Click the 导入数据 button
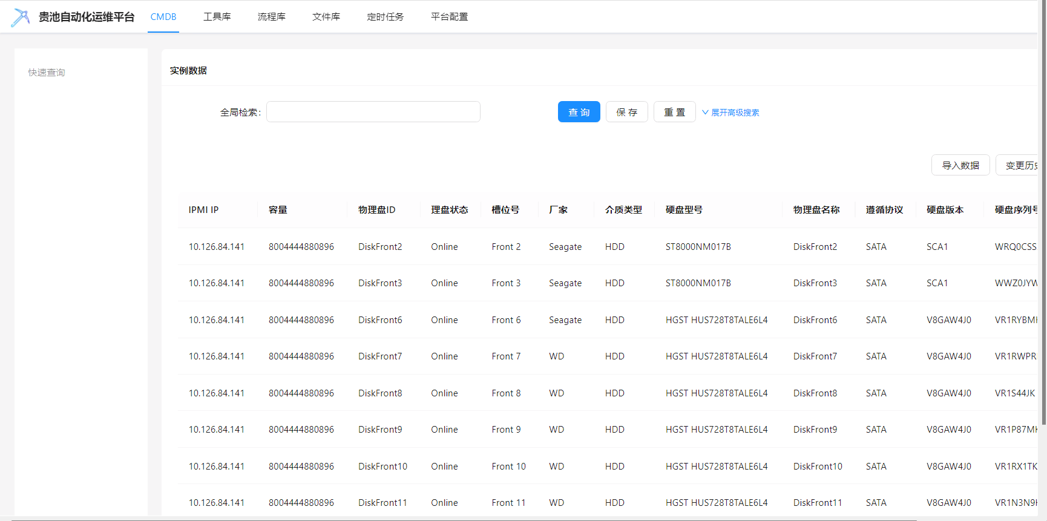1047x521 pixels. tap(960, 165)
